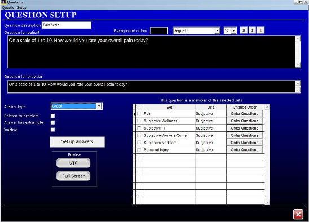Tick the Subjective Wellness set checkbox
The image size is (309, 222).
click(139, 121)
